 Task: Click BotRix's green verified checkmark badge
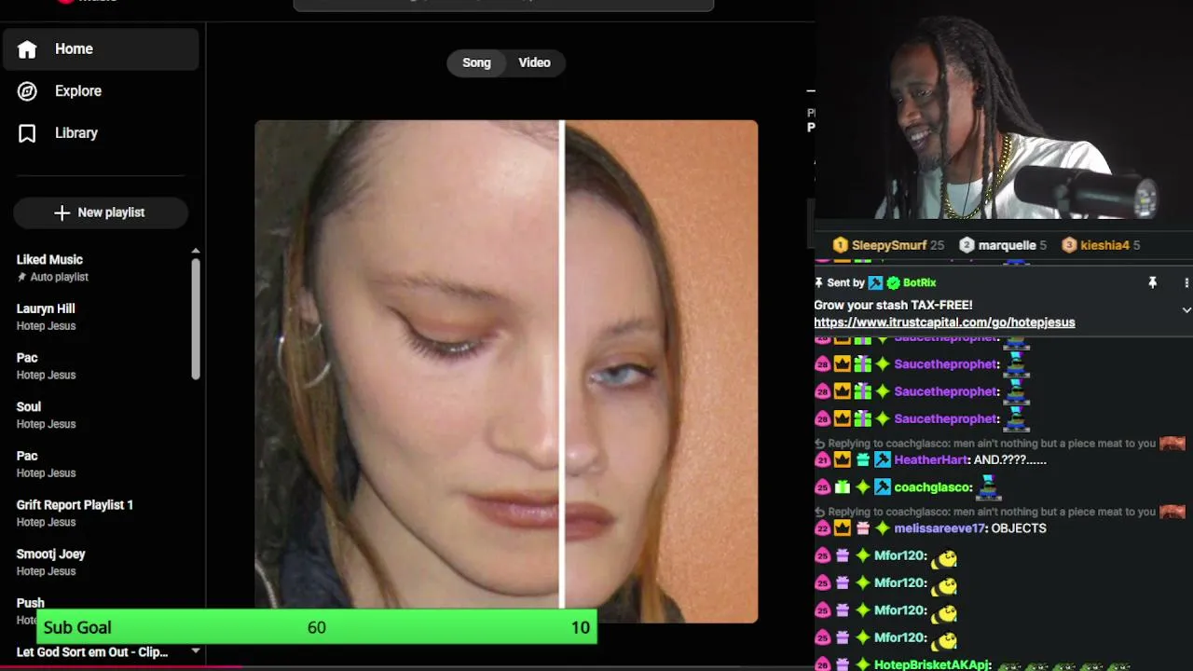click(x=893, y=282)
